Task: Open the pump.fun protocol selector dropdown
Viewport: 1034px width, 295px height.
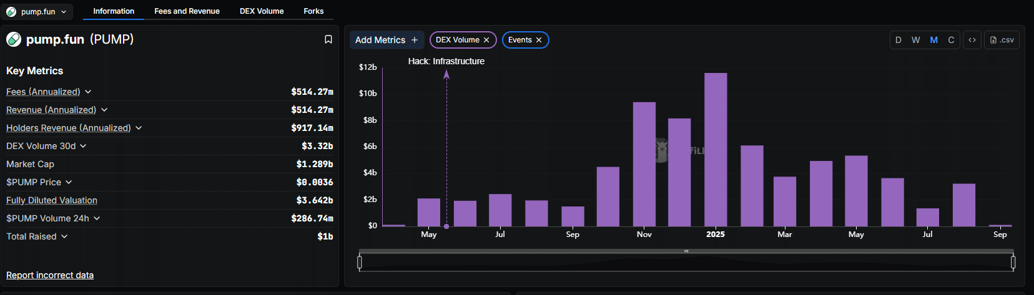Action: pyautogui.click(x=37, y=12)
